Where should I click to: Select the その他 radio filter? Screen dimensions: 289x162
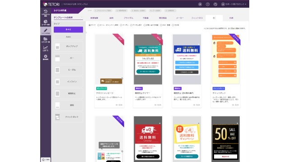point(172,25)
